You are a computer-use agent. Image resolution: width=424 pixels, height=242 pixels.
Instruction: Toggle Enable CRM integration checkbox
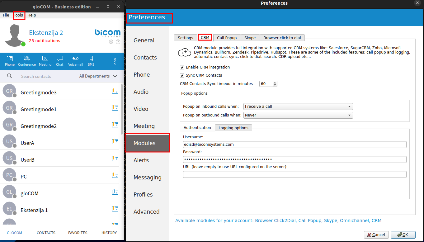pyautogui.click(x=182, y=67)
